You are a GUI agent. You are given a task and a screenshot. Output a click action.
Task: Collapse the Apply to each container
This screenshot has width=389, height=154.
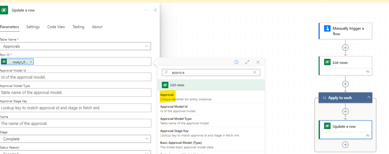coord(368,98)
